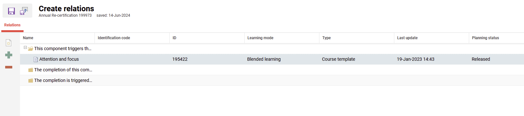Select 'The completion is triggered…' folder row
This screenshot has width=524, height=116.
pos(272,80)
